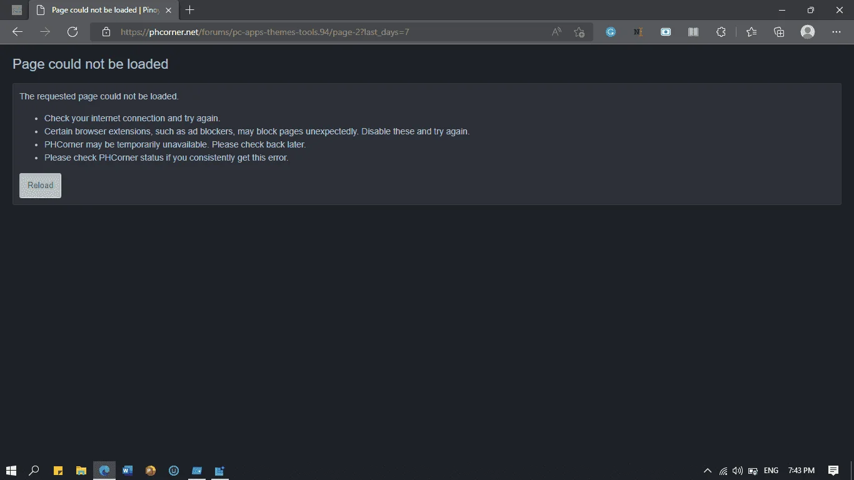Viewport: 854px width, 480px height.
Task: Click the 'Please check PHCorner status' bullet
Action: click(166, 157)
